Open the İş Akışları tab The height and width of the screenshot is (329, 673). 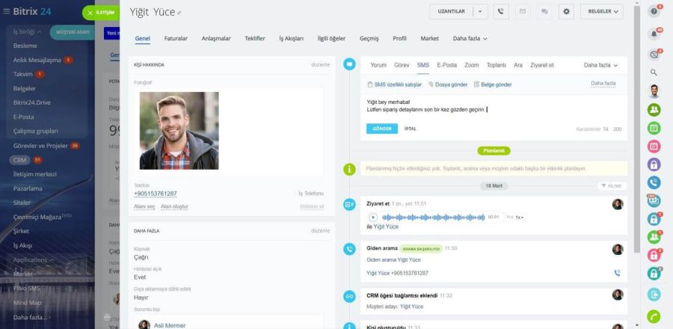click(291, 38)
